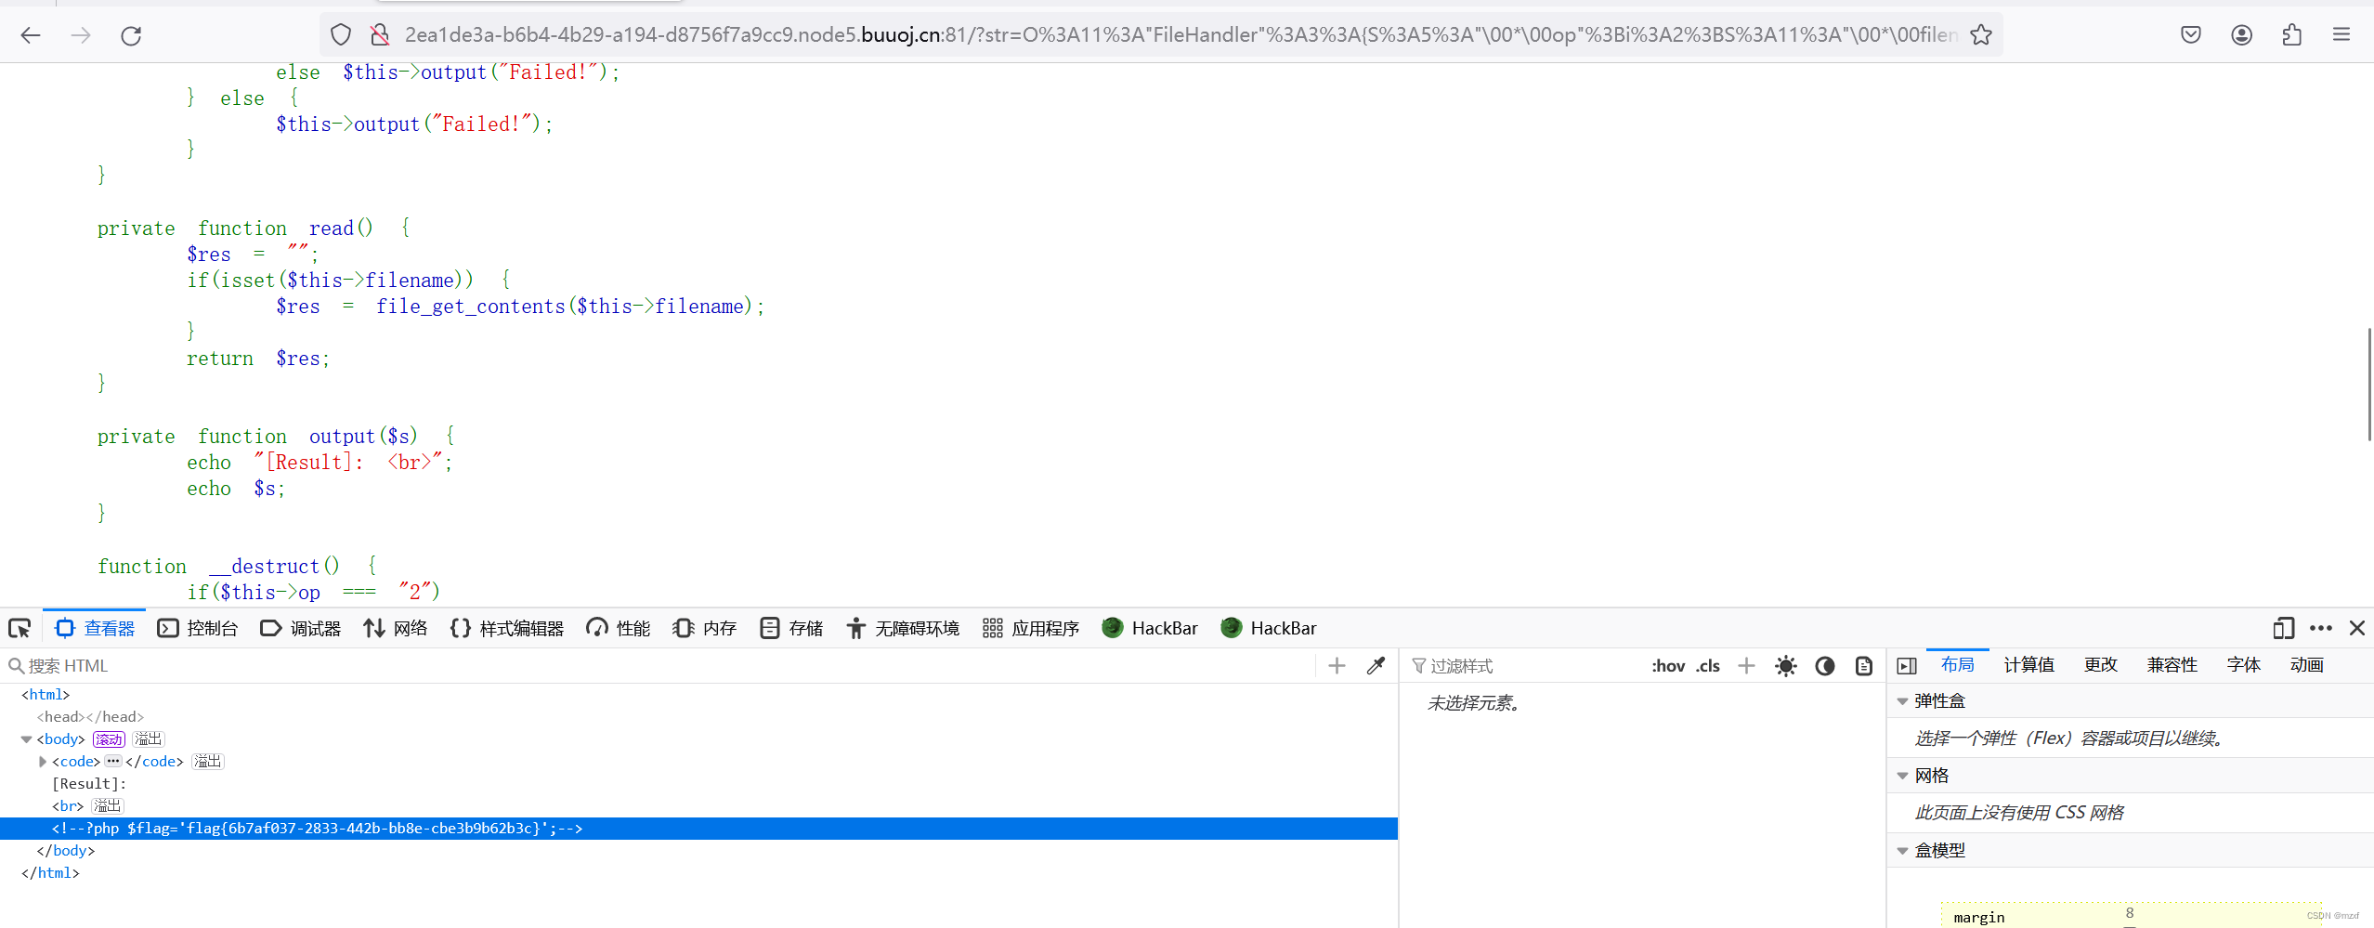Focus the 过滤样式 filter field
The width and height of the screenshot is (2374, 928).
tap(1523, 666)
